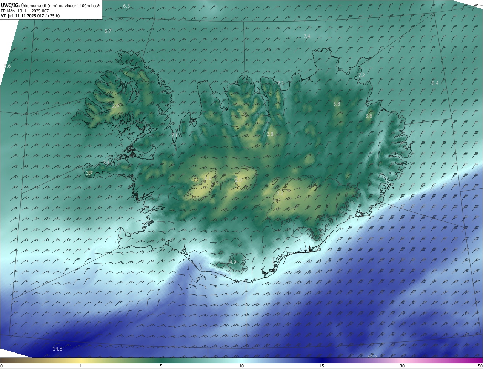This screenshot has height=369, width=483.
Task: Click the colour scale tick label 5
Action: tap(161, 366)
